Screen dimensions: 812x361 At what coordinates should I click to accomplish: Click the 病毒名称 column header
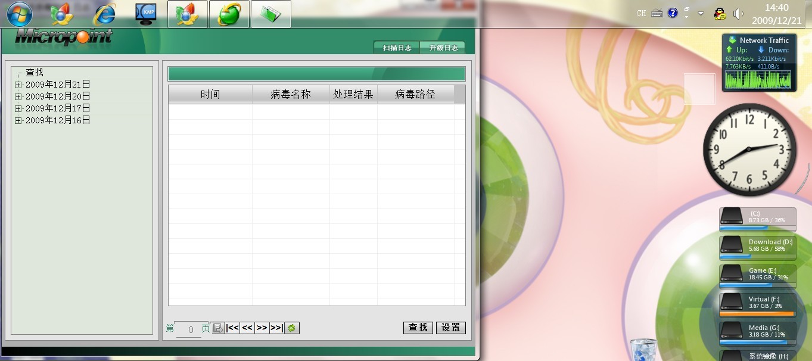[291, 94]
